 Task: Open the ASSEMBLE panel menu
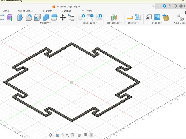pyautogui.click(x=180, y=23)
